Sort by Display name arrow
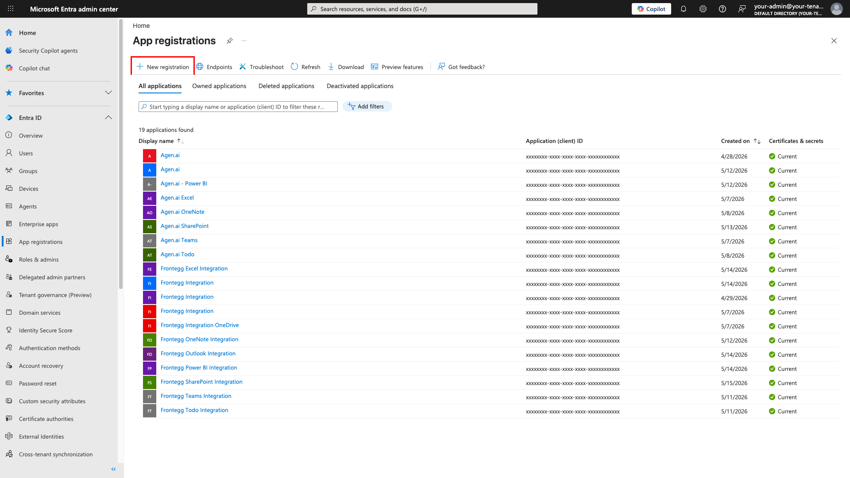Image resolution: width=850 pixels, height=478 pixels. (180, 141)
